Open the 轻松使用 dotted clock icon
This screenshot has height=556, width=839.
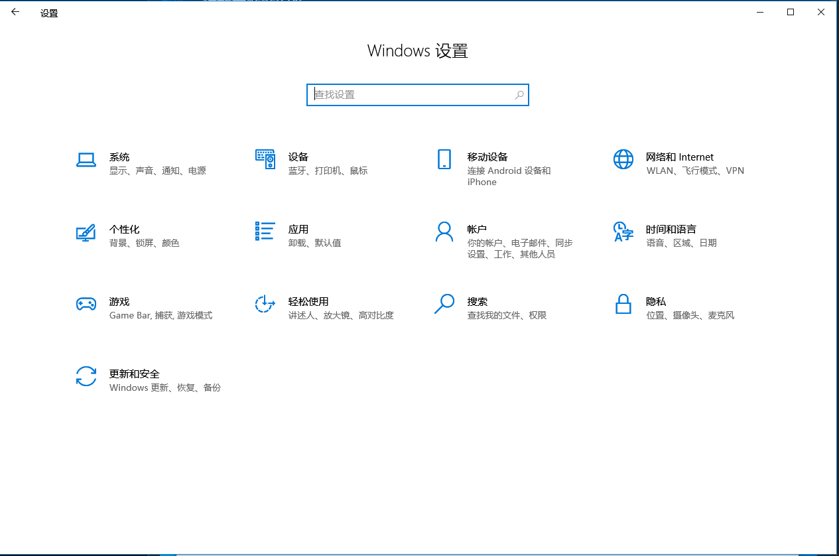(x=265, y=304)
